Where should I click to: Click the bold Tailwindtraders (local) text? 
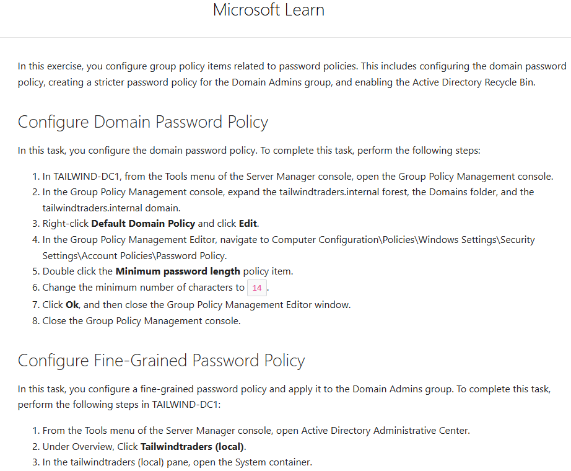pyautogui.click(x=192, y=447)
